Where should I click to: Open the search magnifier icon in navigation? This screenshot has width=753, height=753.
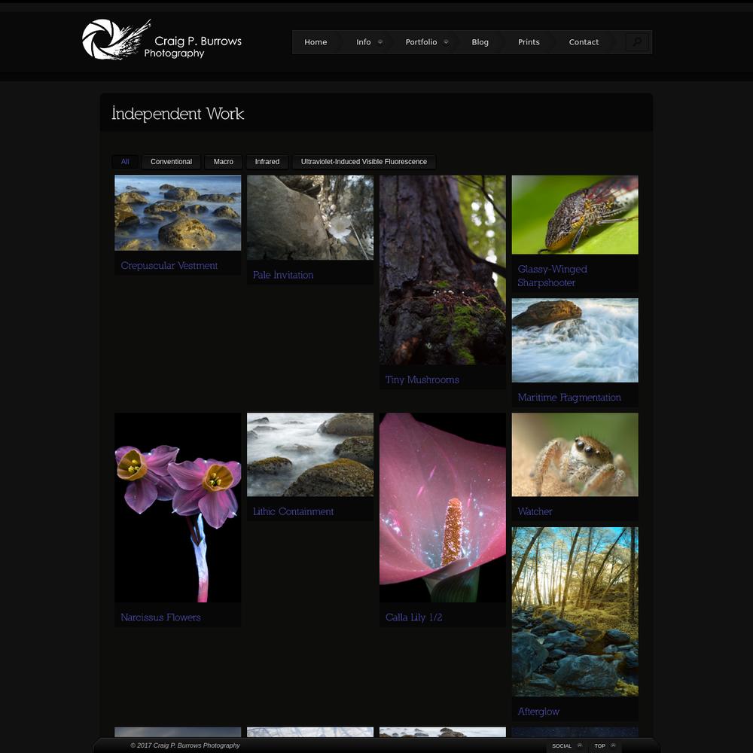tap(637, 42)
